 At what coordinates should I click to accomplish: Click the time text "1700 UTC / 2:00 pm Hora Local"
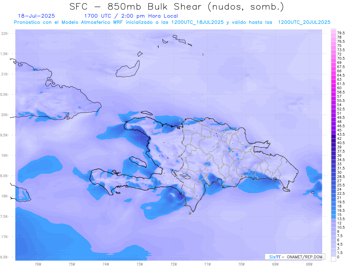(x=131, y=16)
